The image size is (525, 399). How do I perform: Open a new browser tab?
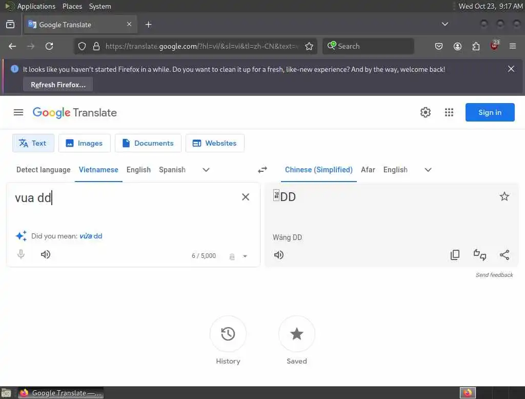(148, 25)
